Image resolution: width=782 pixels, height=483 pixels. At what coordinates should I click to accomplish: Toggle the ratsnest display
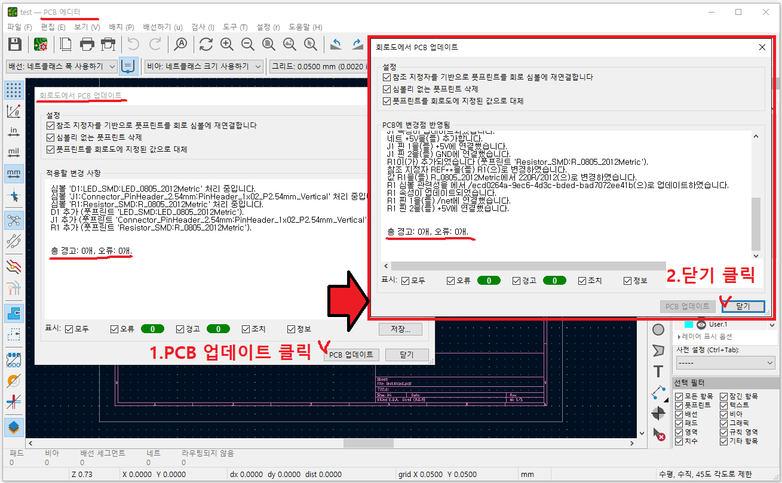[x=14, y=220]
